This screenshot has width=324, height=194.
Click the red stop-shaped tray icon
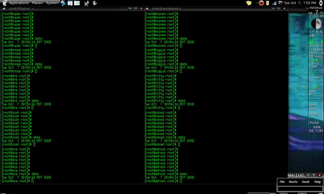(x=261, y=3)
